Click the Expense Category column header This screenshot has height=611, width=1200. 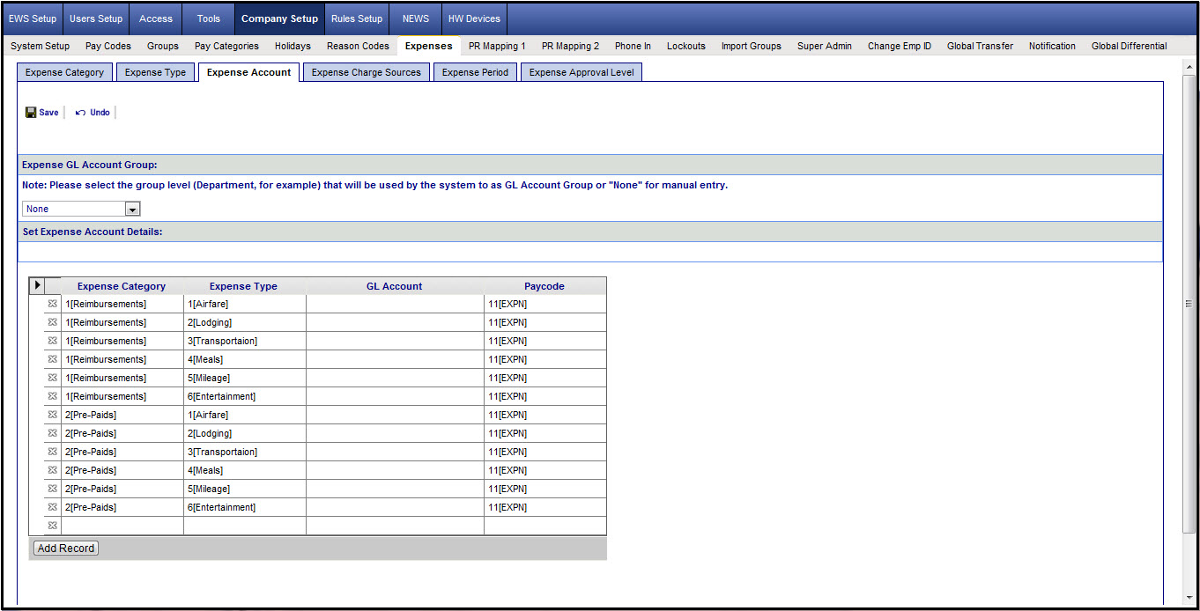point(122,286)
